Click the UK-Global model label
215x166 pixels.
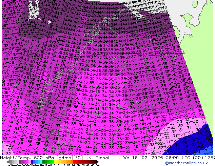coord(97,158)
